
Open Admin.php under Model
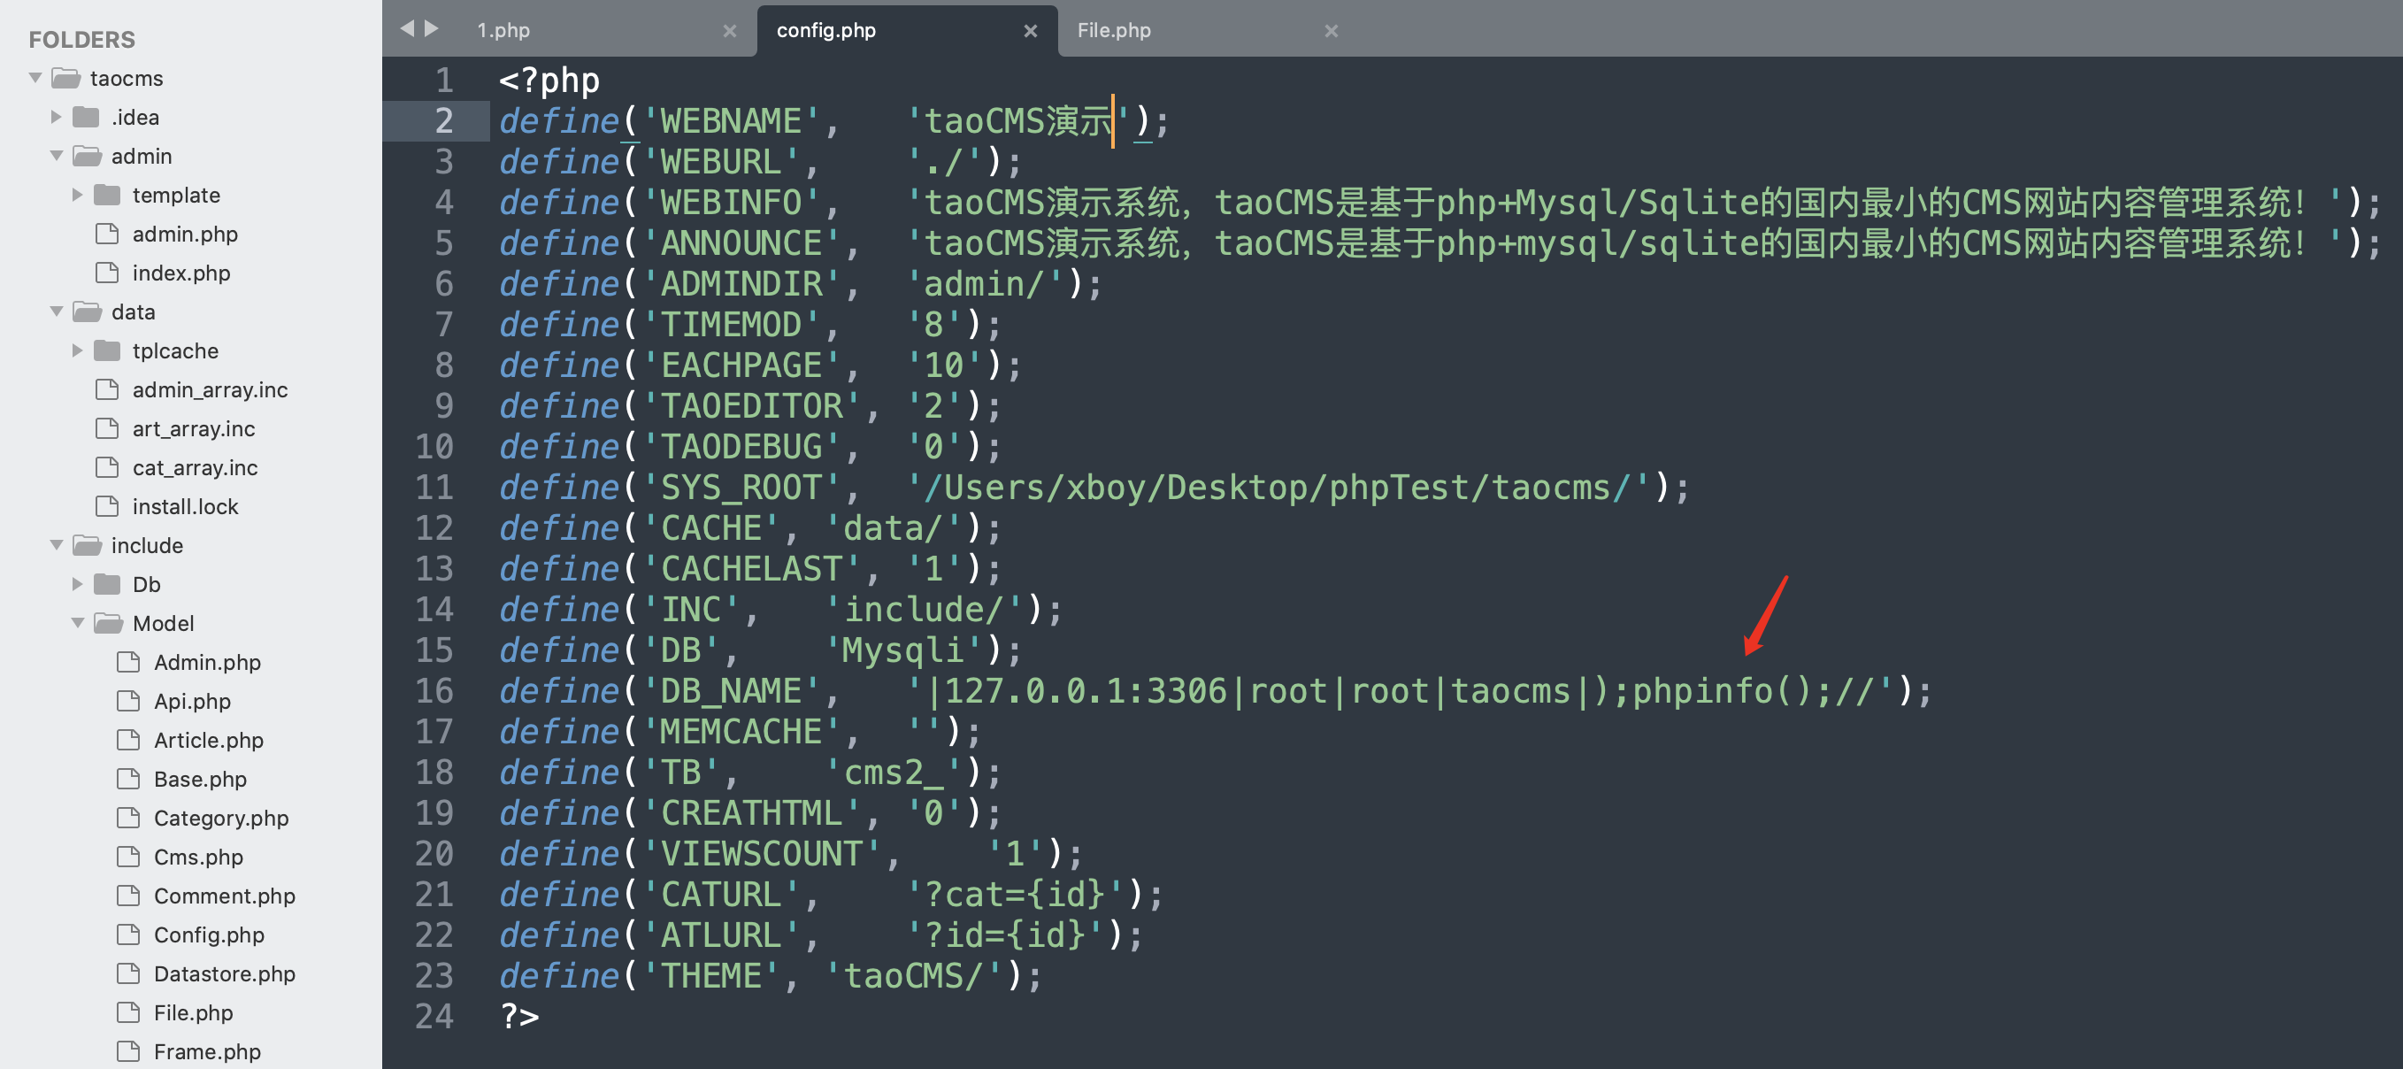click(x=207, y=662)
